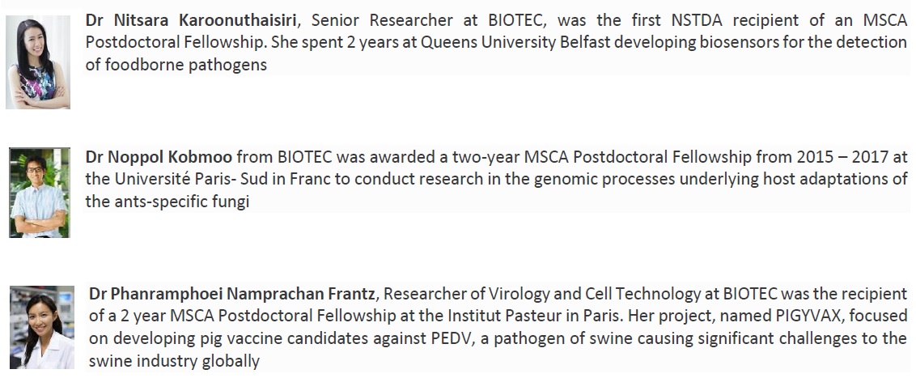Click the photo beside Dr Noppol Kobmoo's bio
The image size is (916, 378).
(40, 193)
